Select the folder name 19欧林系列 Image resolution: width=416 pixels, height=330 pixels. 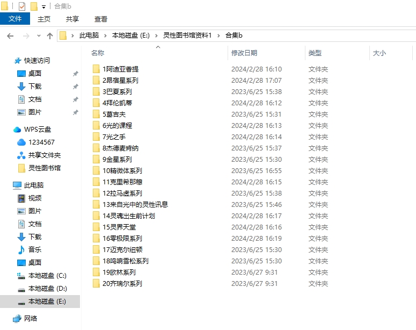tap(119, 272)
